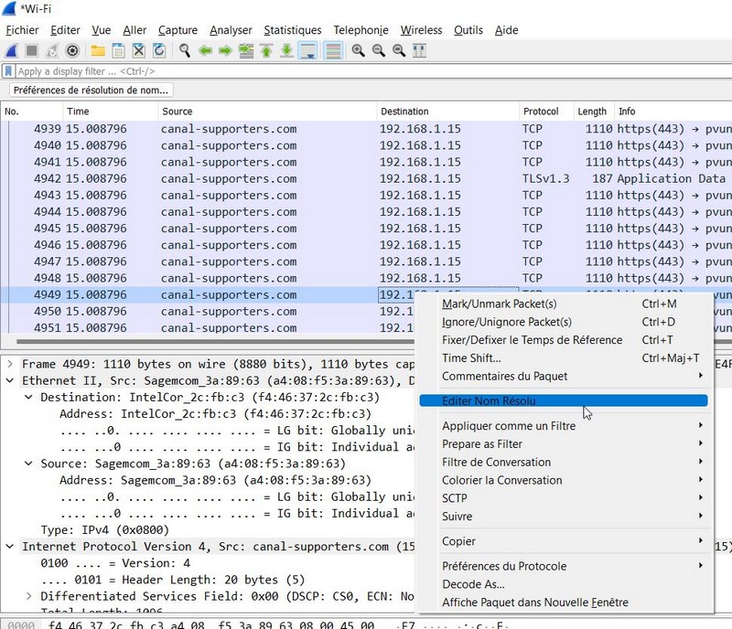Expand the Differentiated Services Field row
The height and width of the screenshot is (629, 732).
(x=28, y=596)
